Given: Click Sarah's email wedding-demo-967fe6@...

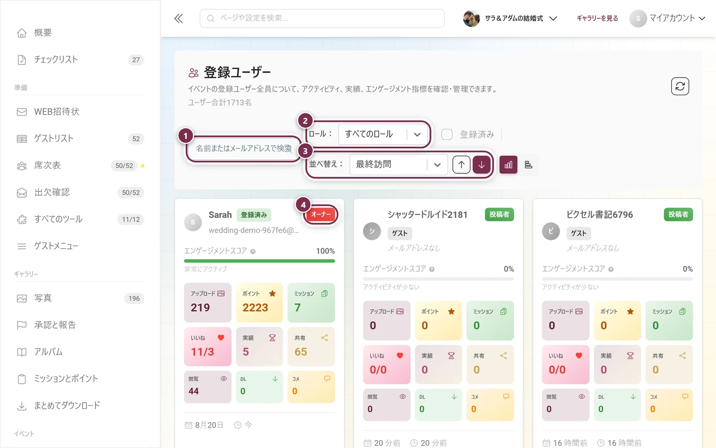Looking at the screenshot, I should (x=254, y=230).
